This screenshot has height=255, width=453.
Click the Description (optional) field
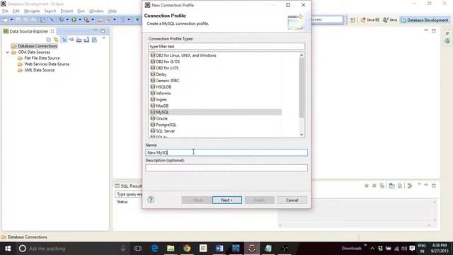coord(226,168)
